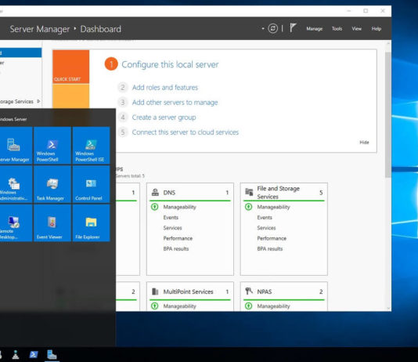
Task: Click the MultiPoint Services tile icon
Action: coord(155,291)
